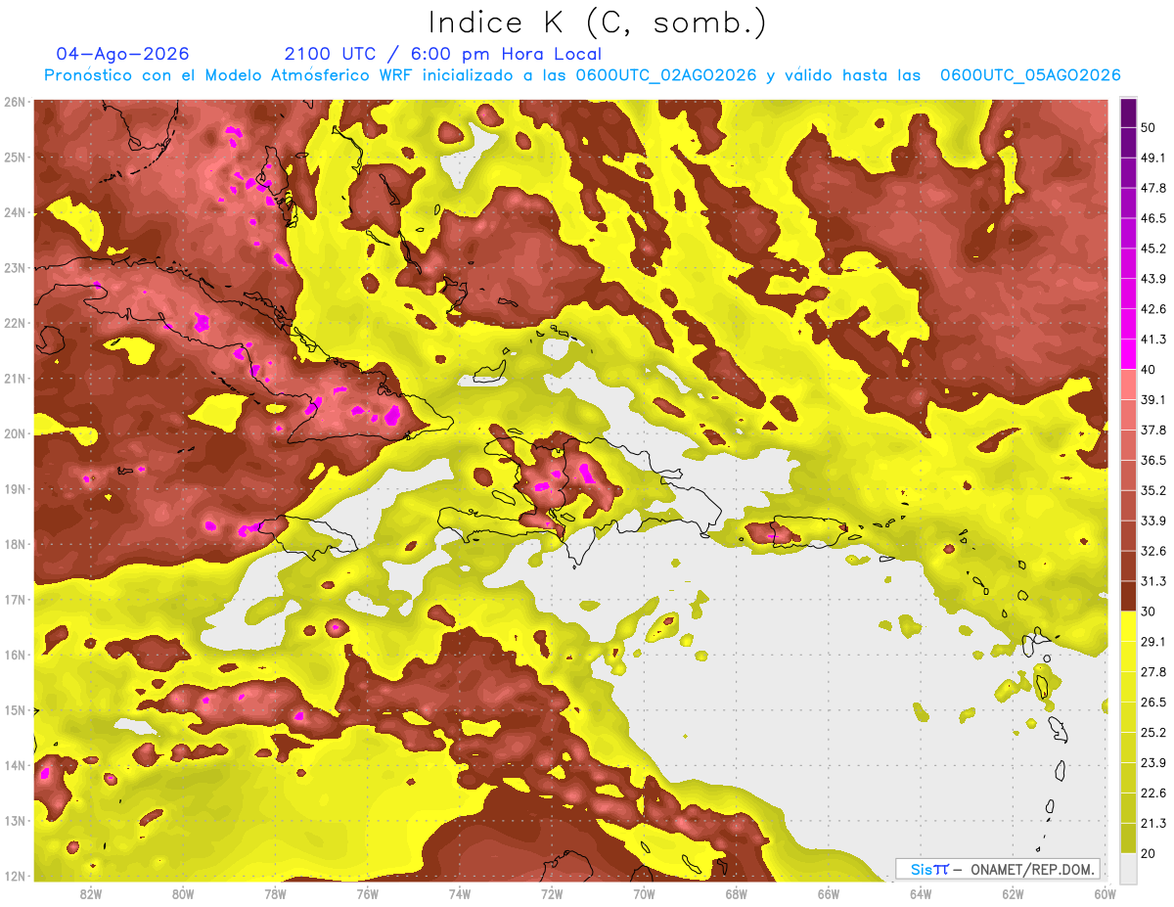1174x907 pixels.
Task: Click the longitude label '66W'
Action: tap(828, 893)
